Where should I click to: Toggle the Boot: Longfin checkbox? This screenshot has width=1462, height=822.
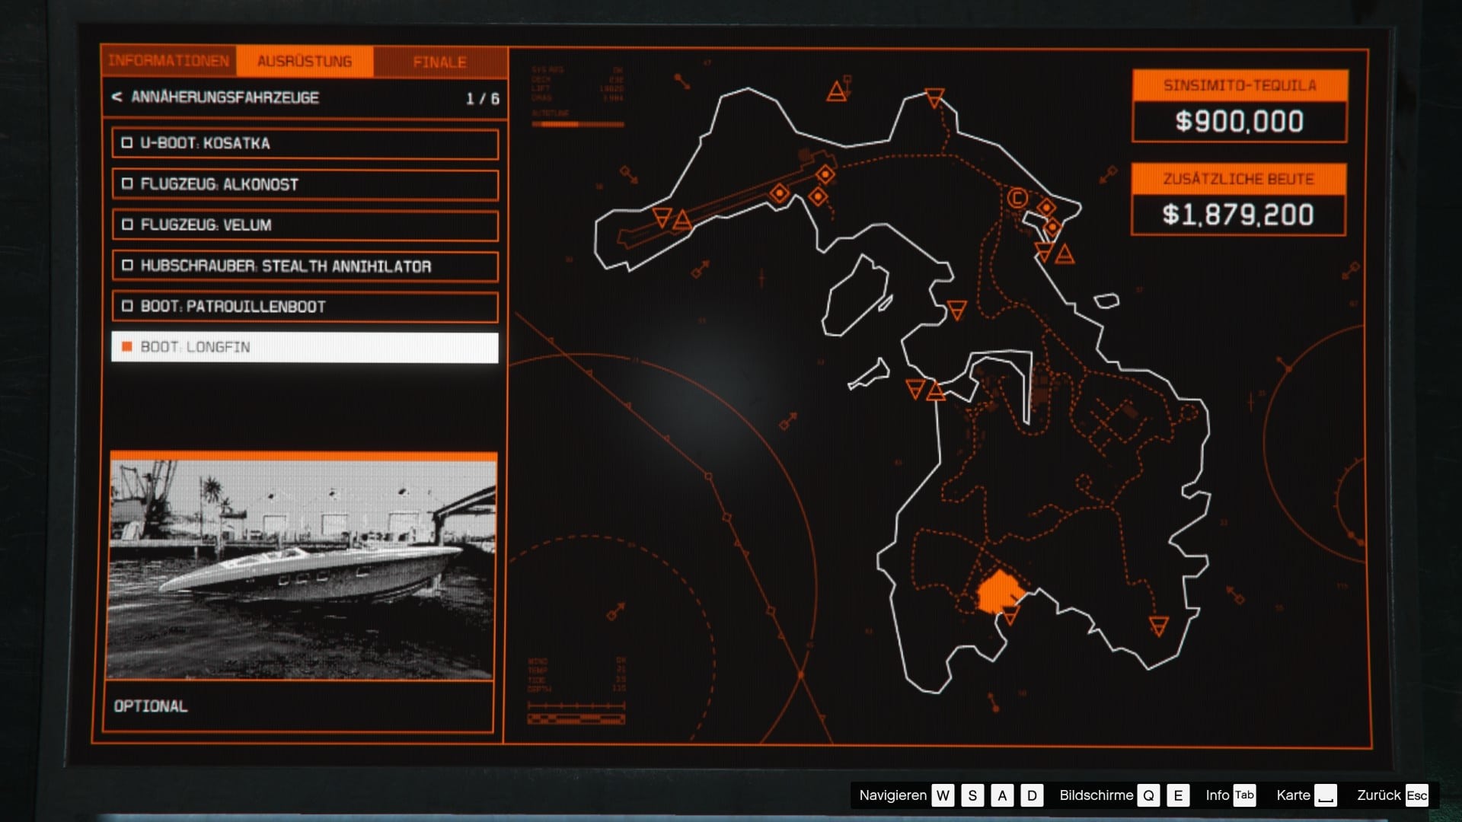pos(127,347)
